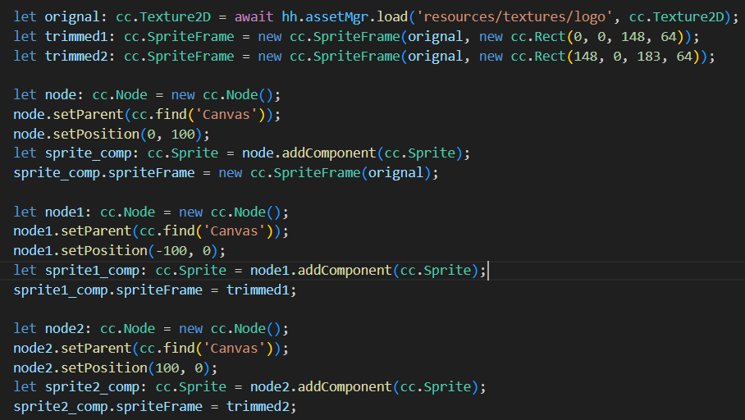This screenshot has height=420, width=745.
Task: Click cc.Rect(0, 0, 148, 64) call
Action: (597, 37)
